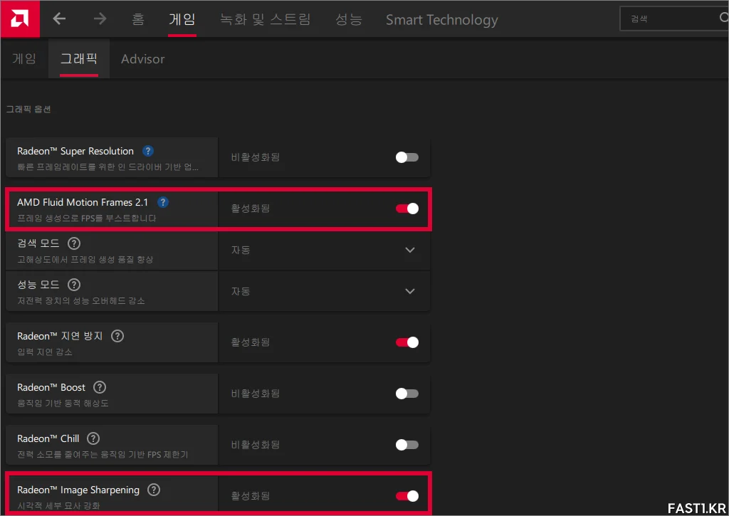Go back with the left arrow
This screenshot has height=516, width=729.
59,19
